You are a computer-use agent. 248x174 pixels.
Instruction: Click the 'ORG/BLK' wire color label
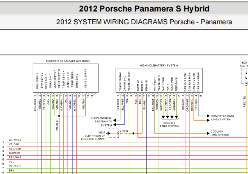point(196,105)
